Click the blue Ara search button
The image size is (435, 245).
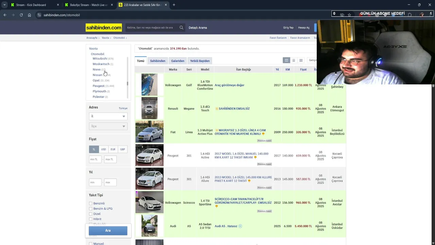pyautogui.click(x=108, y=231)
